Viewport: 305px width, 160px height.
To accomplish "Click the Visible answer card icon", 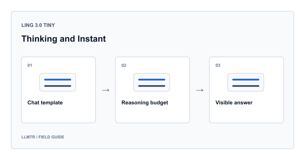I will [246, 82].
